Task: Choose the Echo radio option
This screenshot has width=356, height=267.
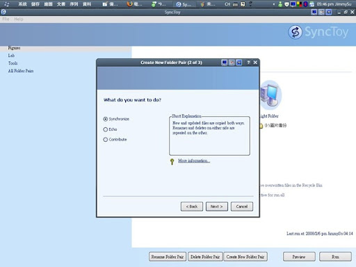Action: coord(110,129)
